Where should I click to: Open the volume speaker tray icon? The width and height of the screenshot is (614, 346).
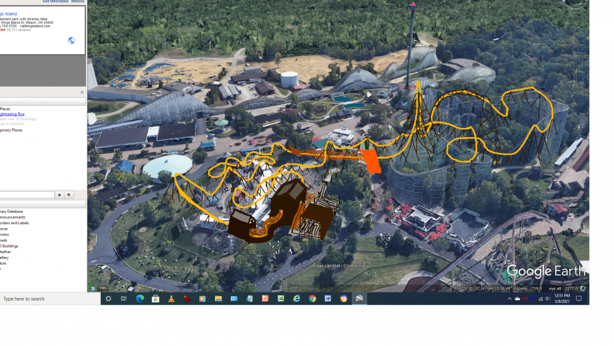548,299
